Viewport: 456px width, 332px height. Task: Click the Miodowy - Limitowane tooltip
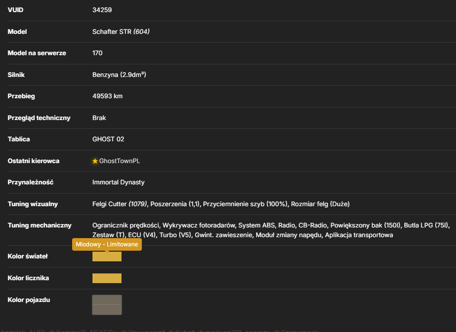pyautogui.click(x=107, y=244)
